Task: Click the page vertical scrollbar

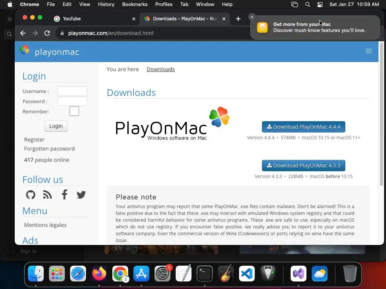Action: tap(381, 114)
